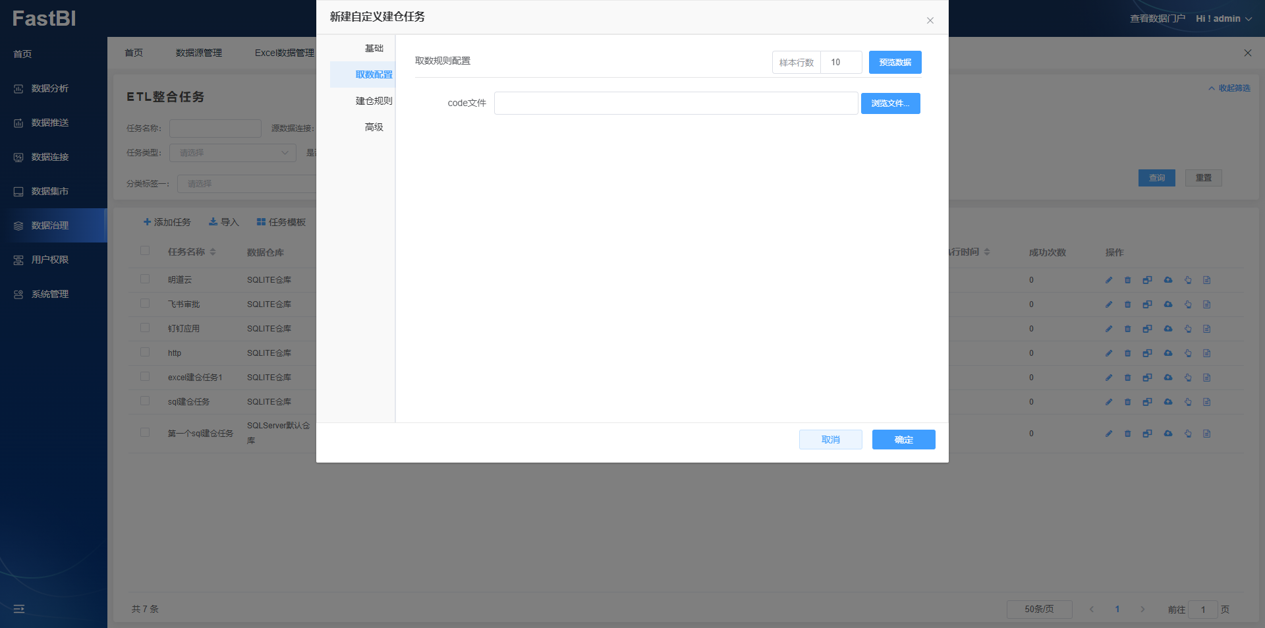The image size is (1265, 628).
Task: Open the 任务类型 dropdown
Action: pos(233,153)
